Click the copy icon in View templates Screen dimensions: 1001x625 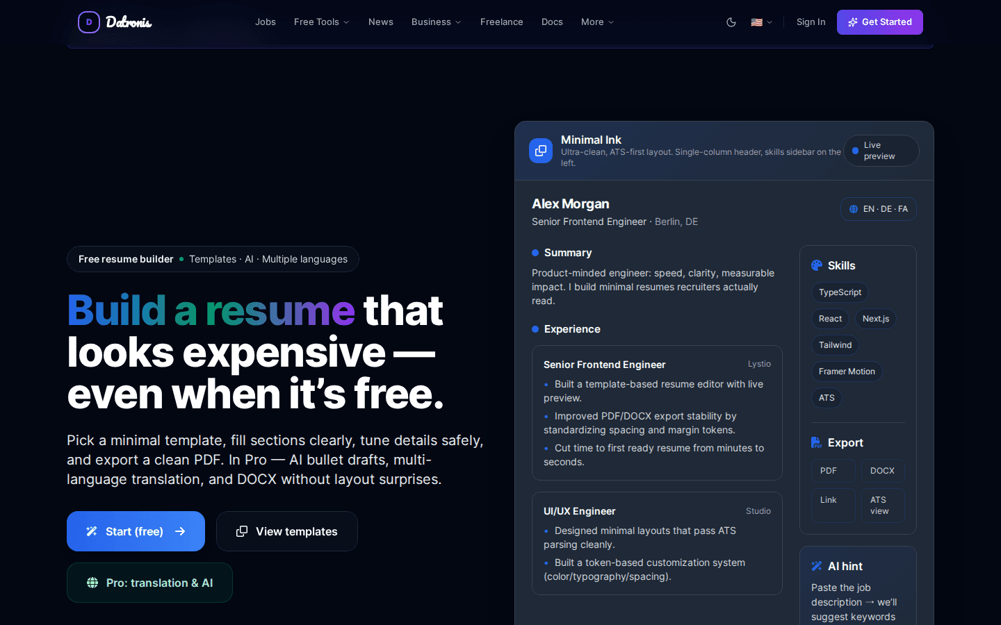coord(242,531)
